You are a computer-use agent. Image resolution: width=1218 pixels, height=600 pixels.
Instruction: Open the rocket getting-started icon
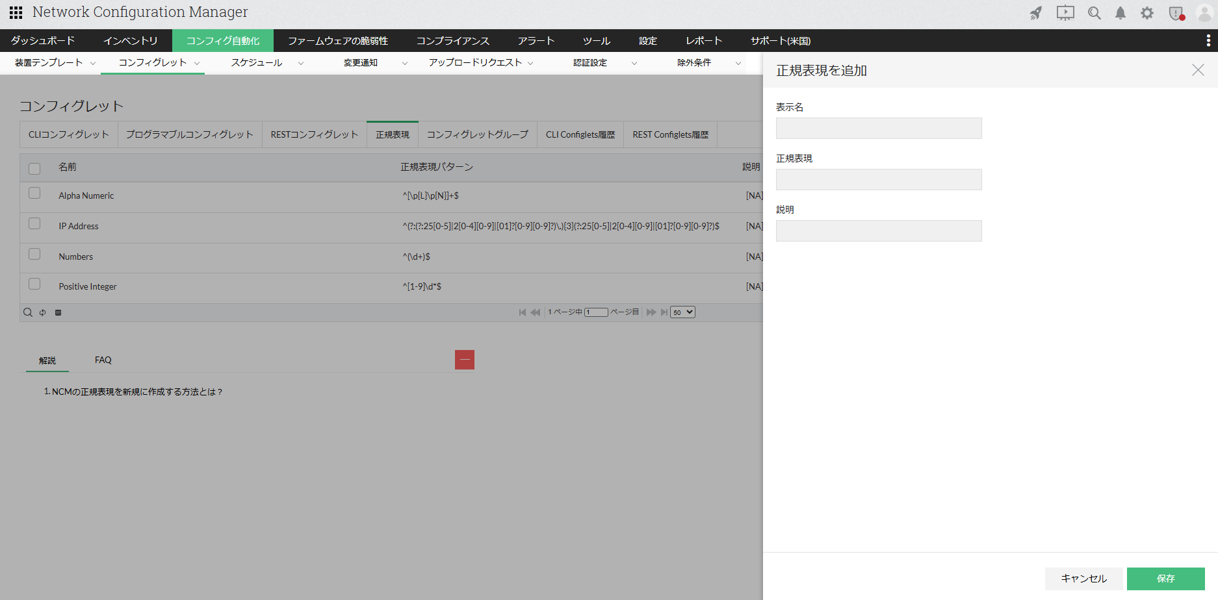[1035, 12]
